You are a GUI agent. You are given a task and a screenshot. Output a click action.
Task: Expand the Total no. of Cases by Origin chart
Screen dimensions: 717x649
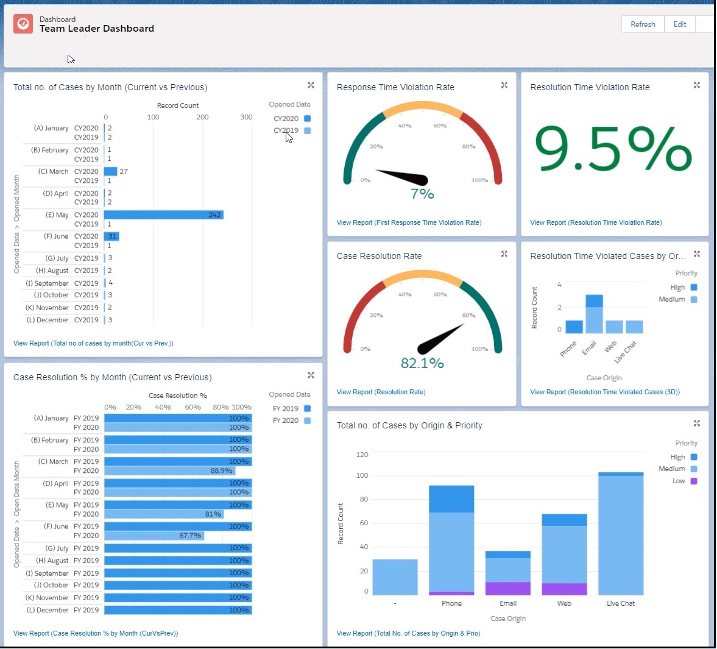tap(697, 424)
